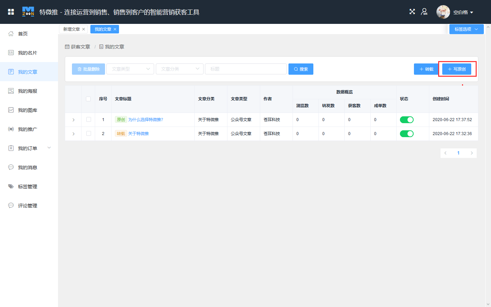Click the 搜索 button

[x=301, y=69]
